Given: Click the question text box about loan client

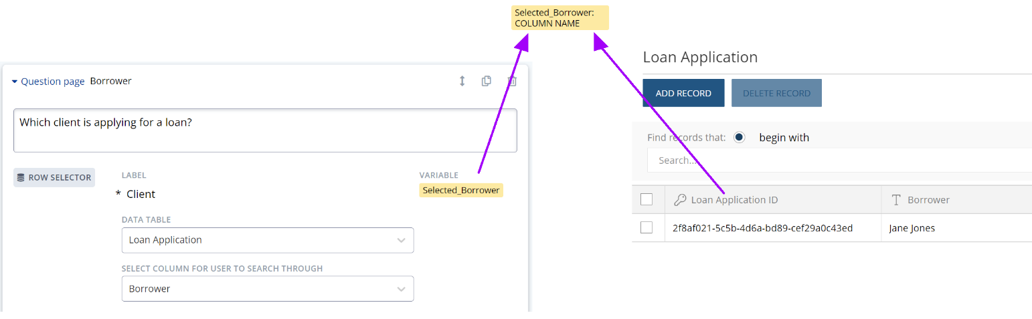Looking at the screenshot, I should [x=265, y=130].
